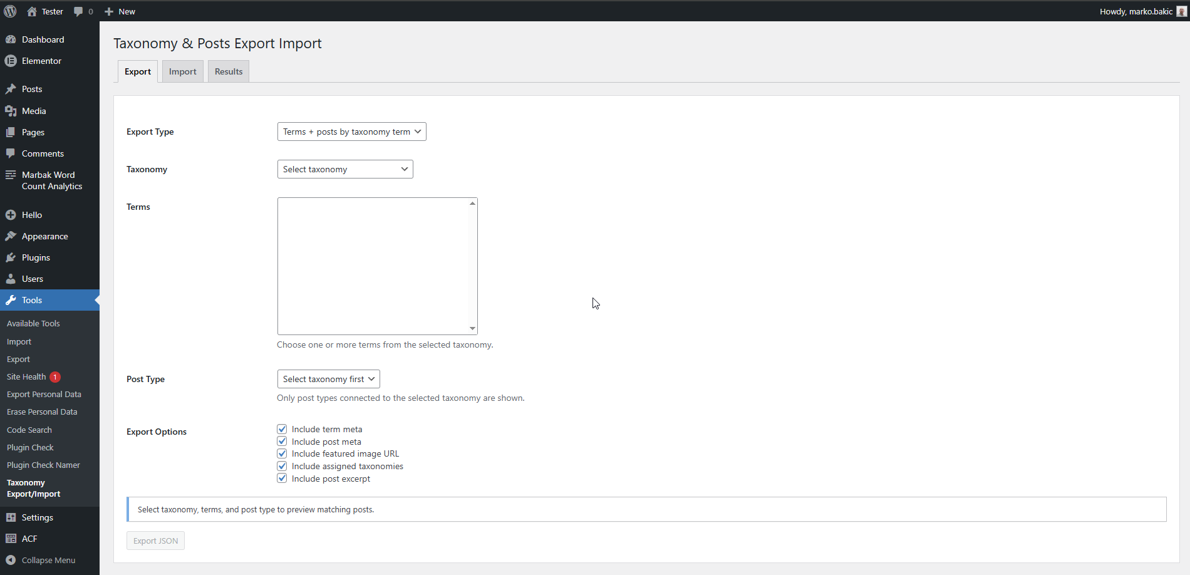Click the WordPress logo icon
1190x575 pixels.
pyautogui.click(x=10, y=11)
